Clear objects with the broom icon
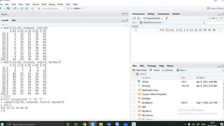This screenshot has width=224, height=126. [x=167, y=18]
